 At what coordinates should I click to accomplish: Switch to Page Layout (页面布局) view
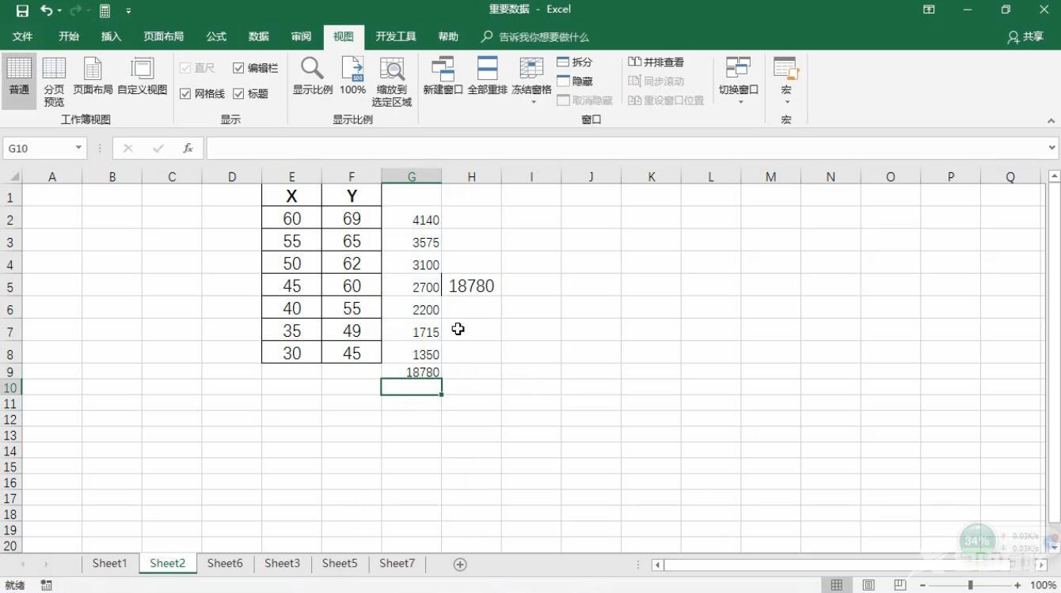pos(93,77)
